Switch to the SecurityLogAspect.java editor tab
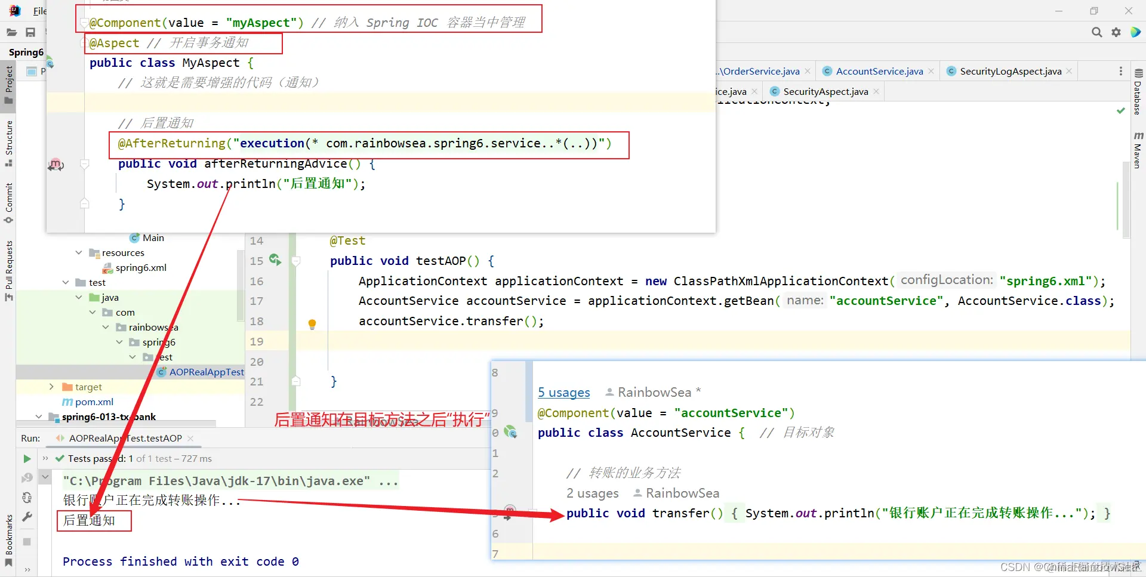1146x577 pixels. 1011,71
